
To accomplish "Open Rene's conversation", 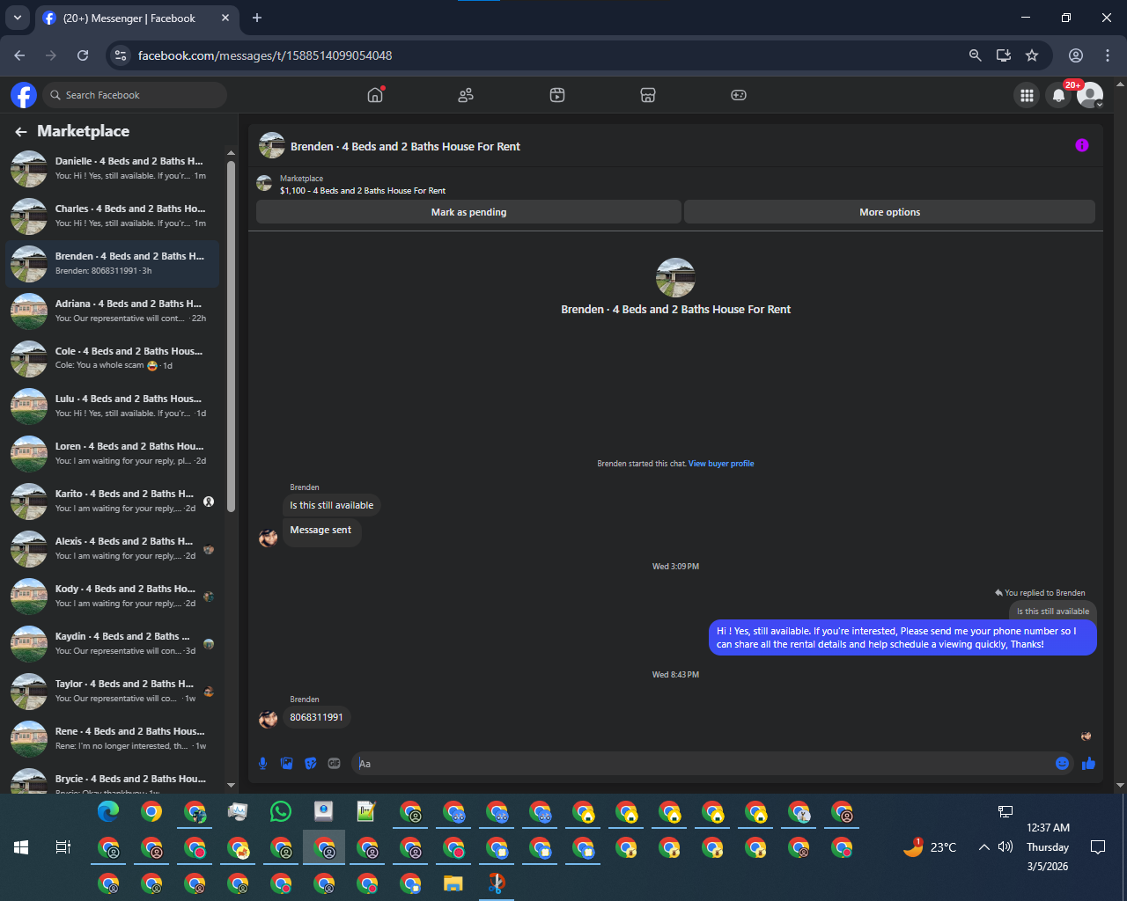I will (113, 738).
